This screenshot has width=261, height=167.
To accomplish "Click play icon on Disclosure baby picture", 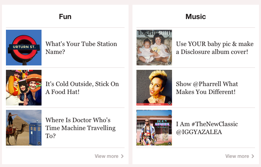I will coord(170,63).
